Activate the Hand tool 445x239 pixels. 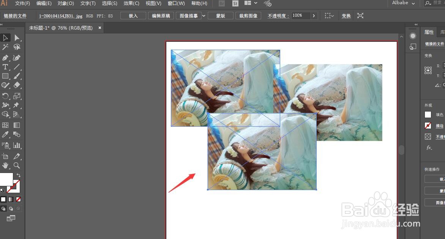click(x=5, y=165)
